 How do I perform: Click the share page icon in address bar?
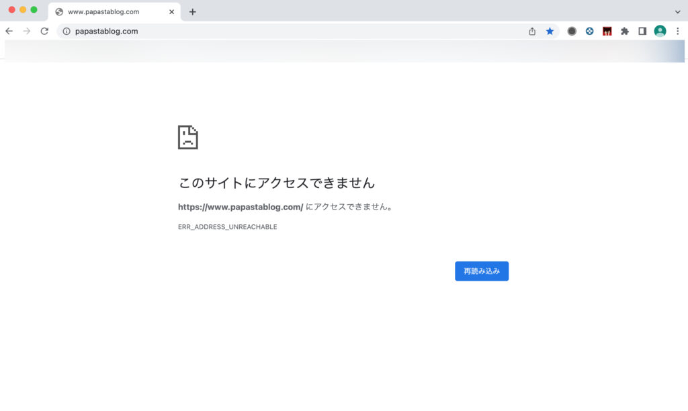pos(532,31)
